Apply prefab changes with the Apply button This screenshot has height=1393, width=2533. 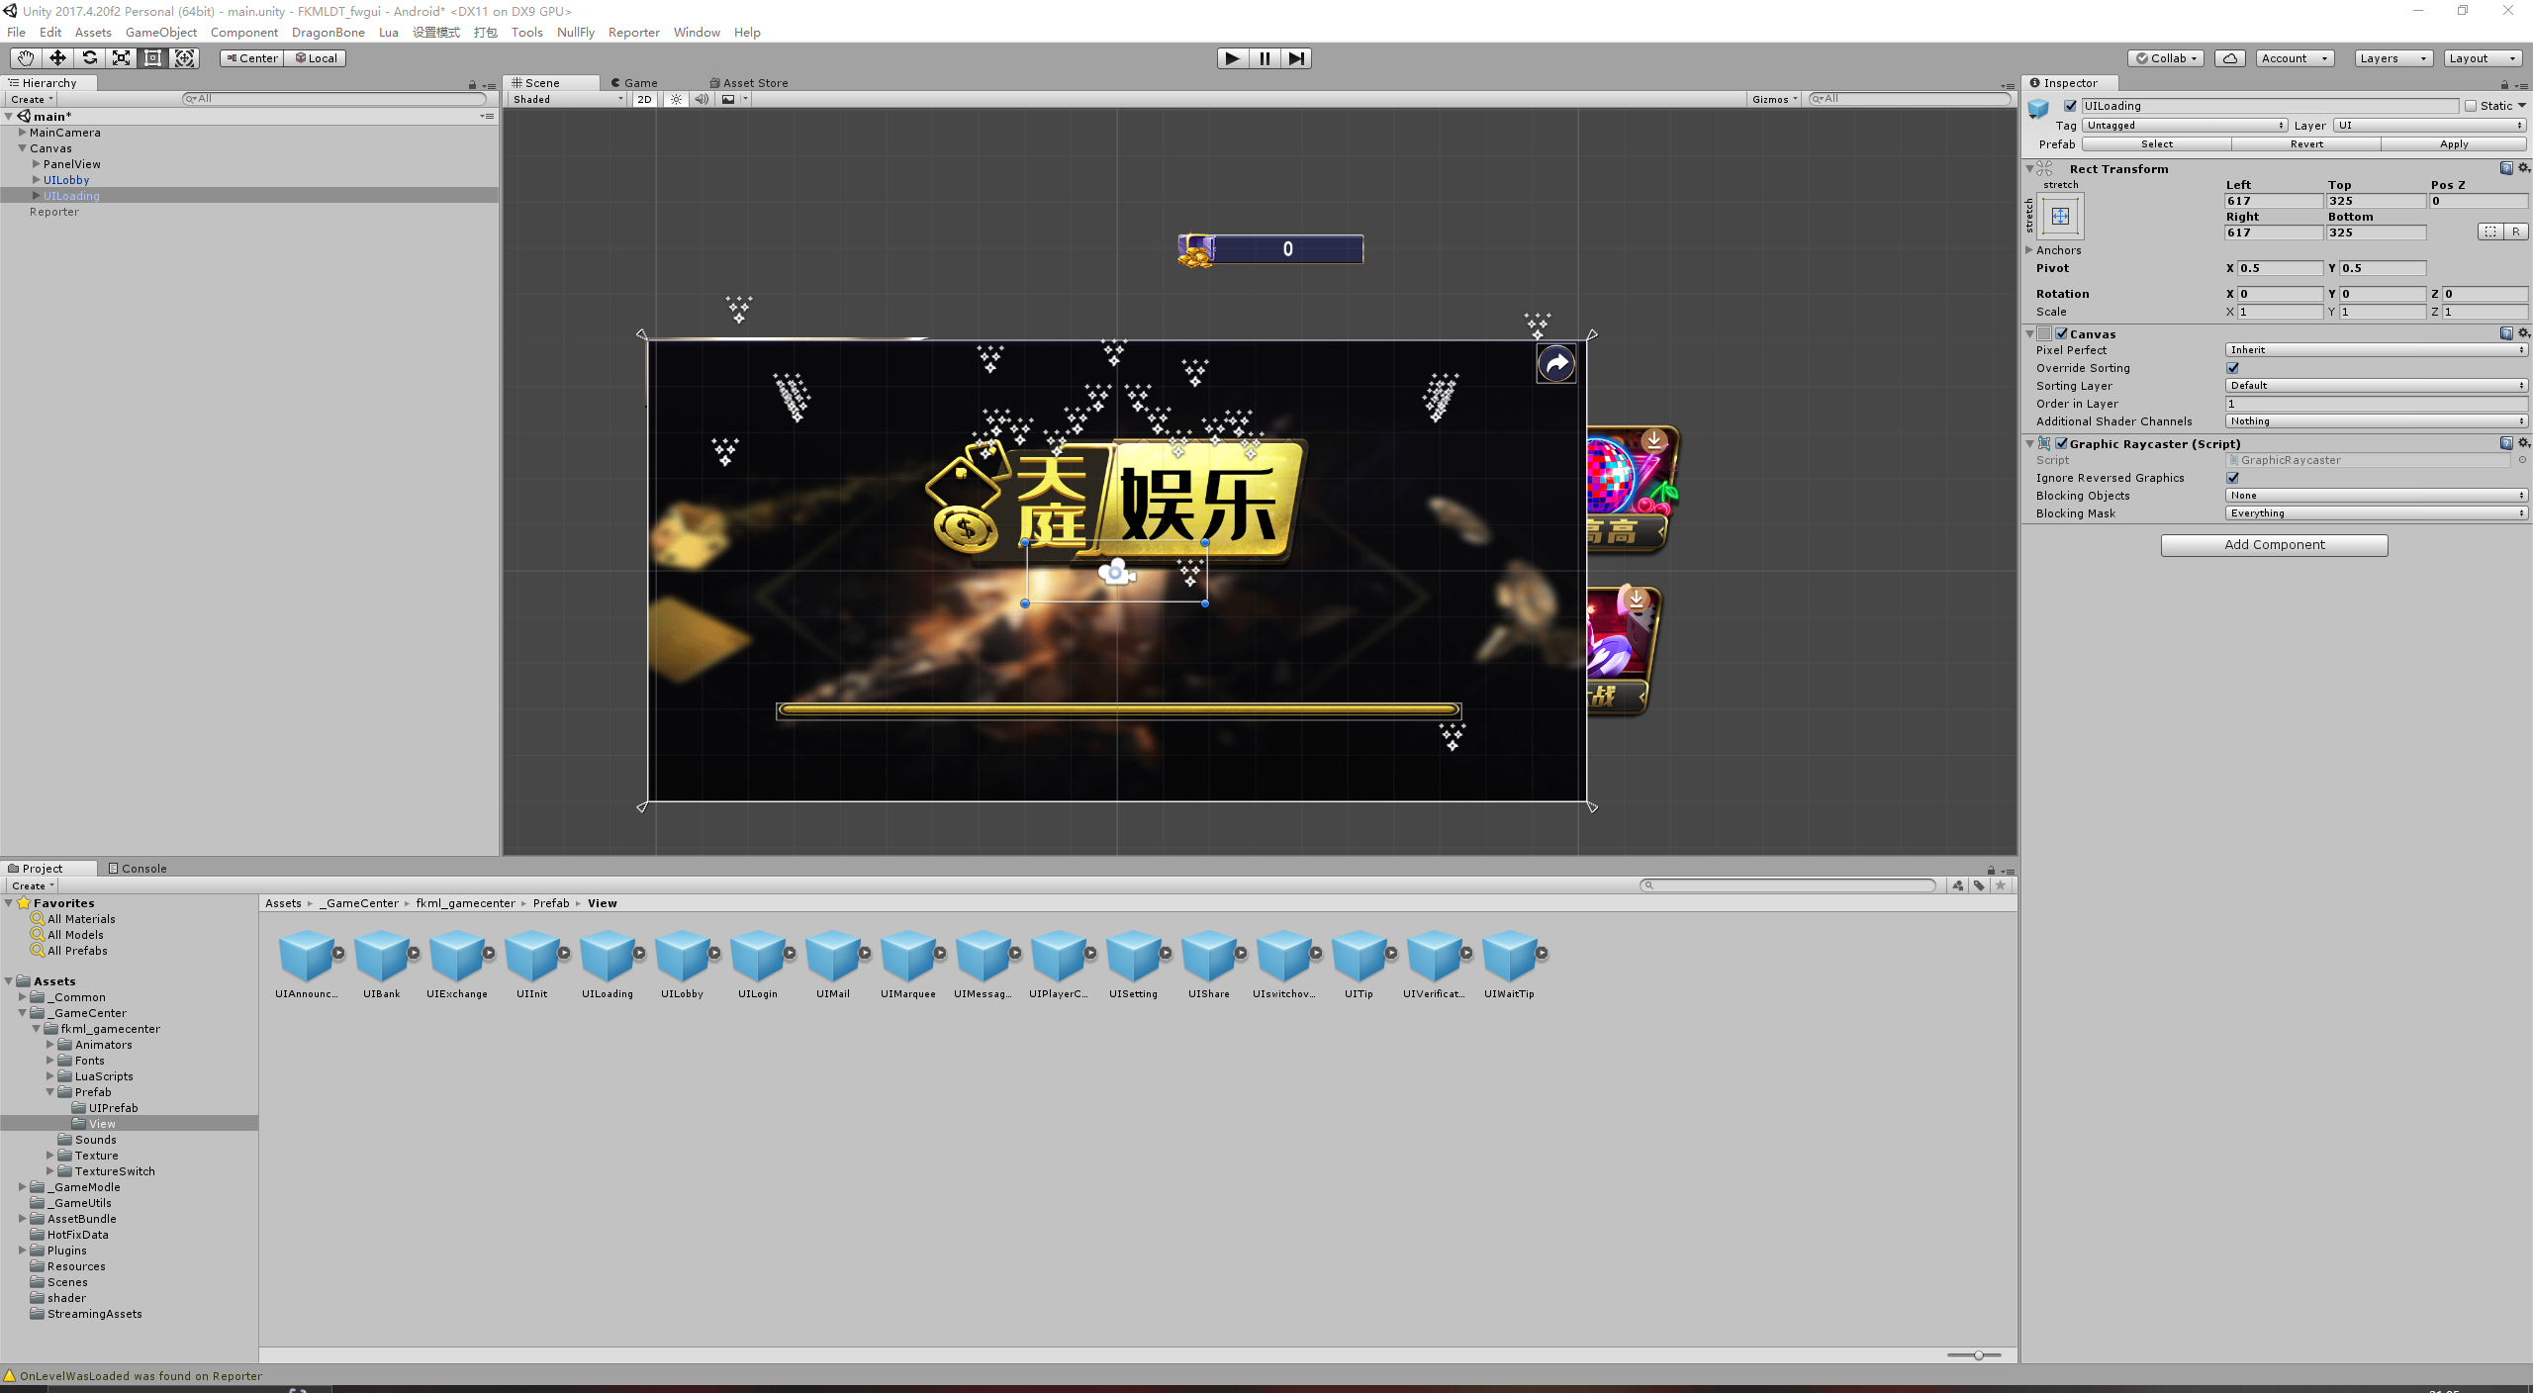tap(2455, 143)
